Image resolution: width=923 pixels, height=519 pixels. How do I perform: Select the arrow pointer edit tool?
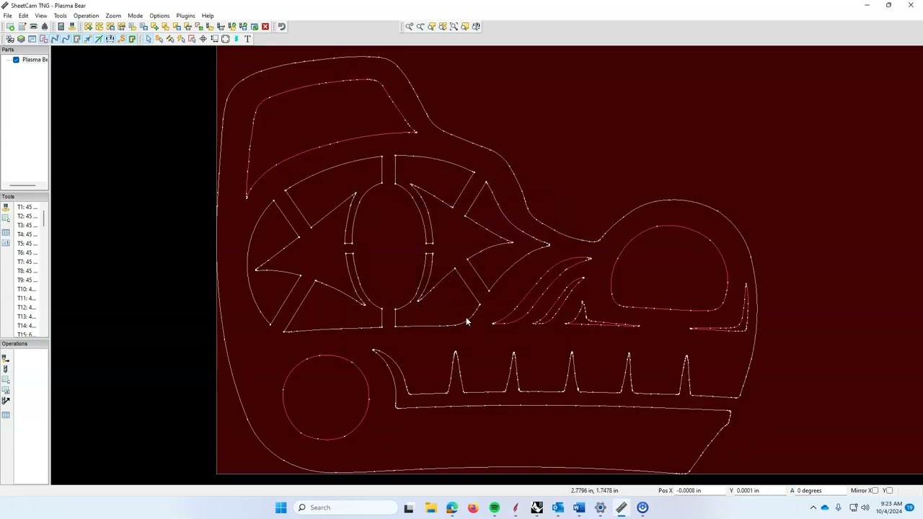(149, 39)
